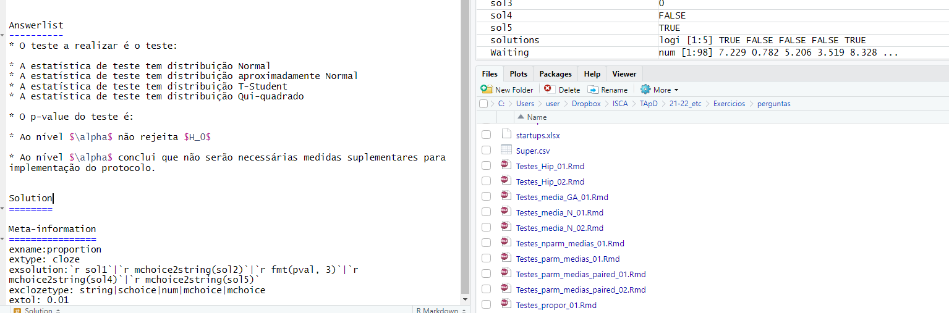Click the Rmd icon beside Testes_media_N_02.Rmd
The width and height of the screenshot is (949, 313).
(506, 227)
